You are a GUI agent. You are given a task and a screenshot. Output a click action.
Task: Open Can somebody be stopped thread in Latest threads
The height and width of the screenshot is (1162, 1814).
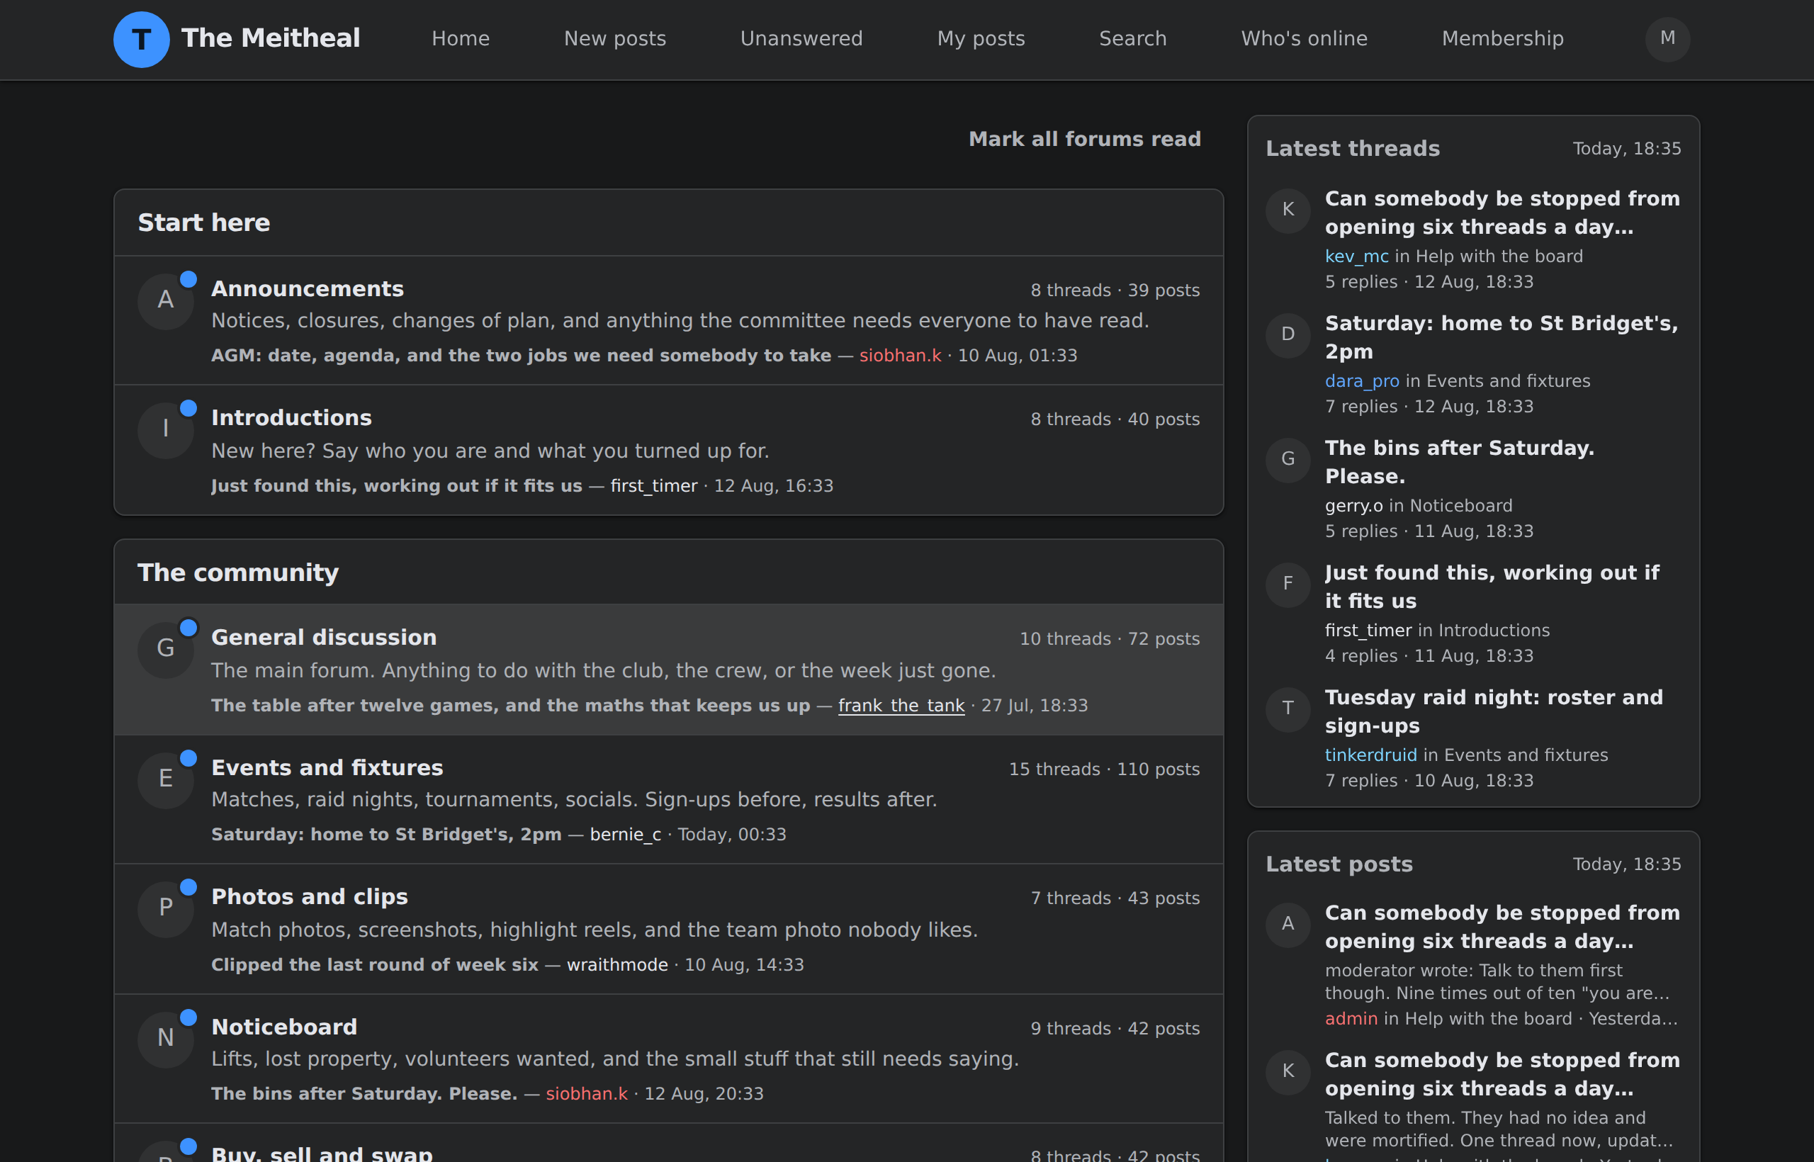(x=1502, y=213)
